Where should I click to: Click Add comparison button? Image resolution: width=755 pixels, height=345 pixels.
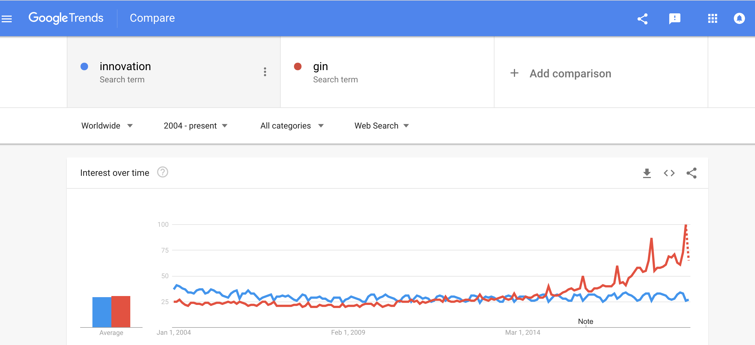tap(560, 73)
